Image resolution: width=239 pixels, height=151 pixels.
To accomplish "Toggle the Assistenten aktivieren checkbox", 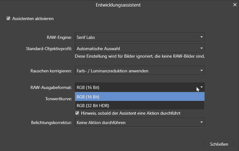I will pyautogui.click(x=8, y=18).
